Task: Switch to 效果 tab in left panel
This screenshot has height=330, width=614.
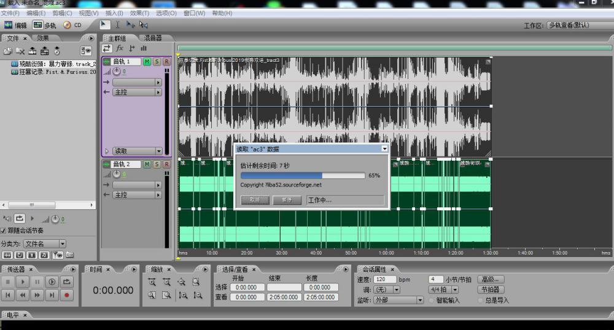Action: point(43,38)
